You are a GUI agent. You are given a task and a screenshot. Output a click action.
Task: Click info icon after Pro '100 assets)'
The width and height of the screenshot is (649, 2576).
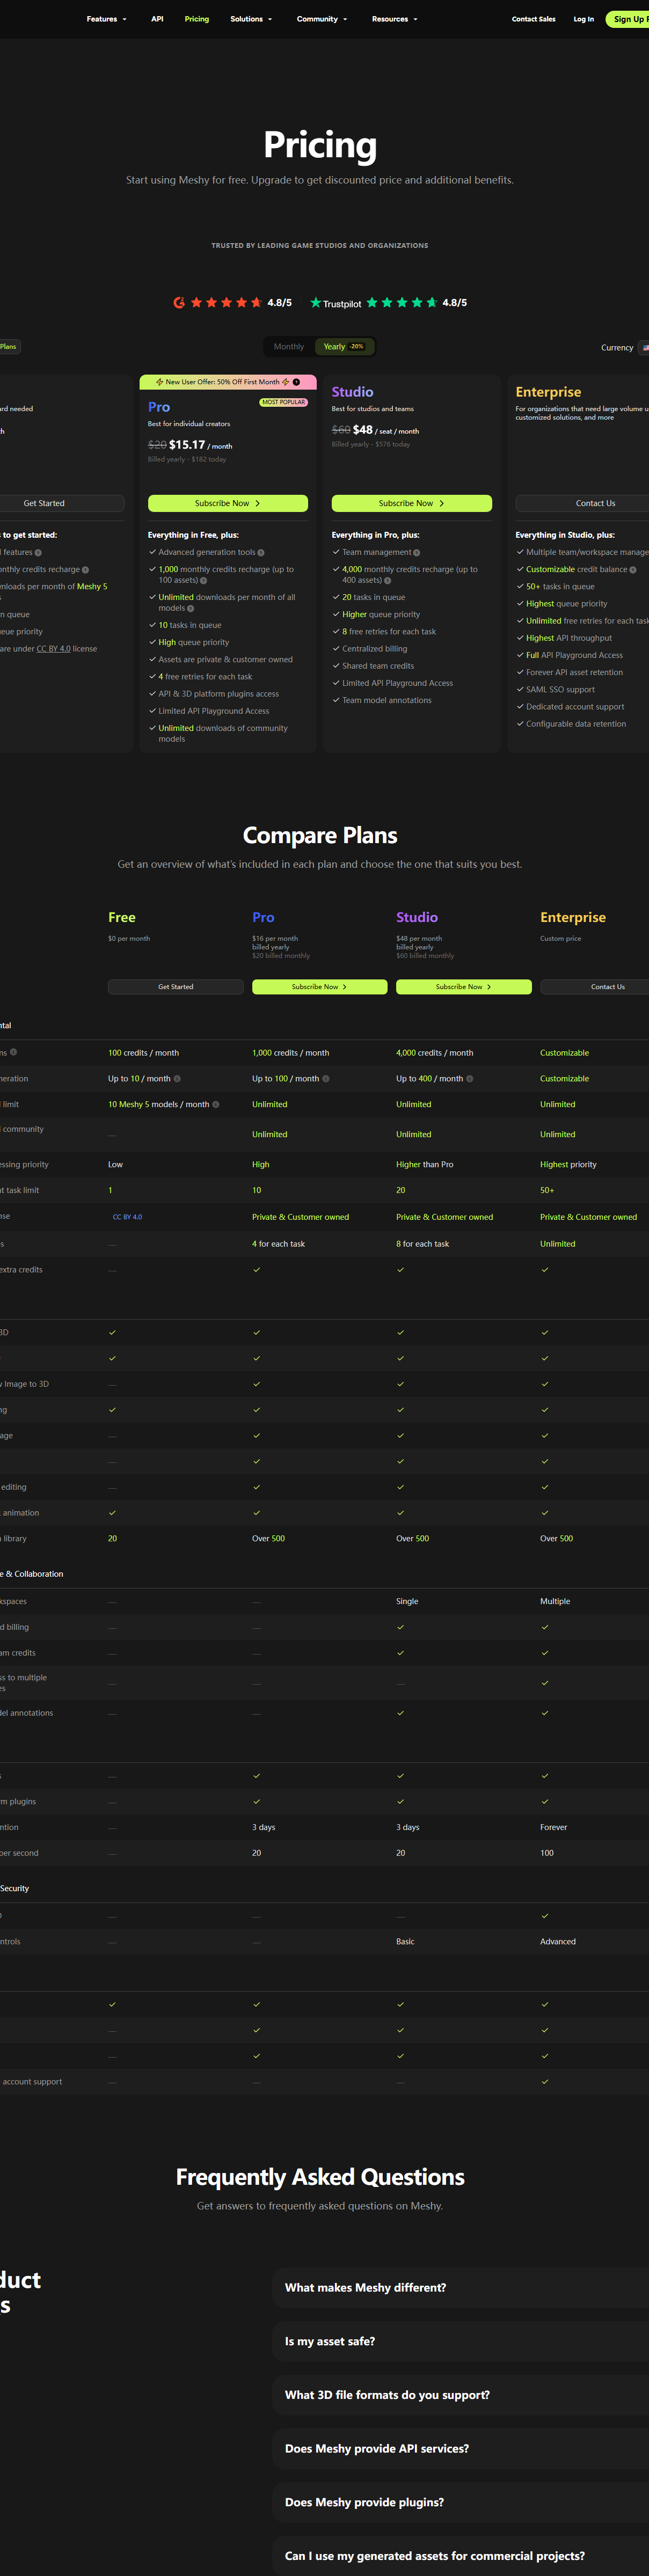[x=203, y=580]
